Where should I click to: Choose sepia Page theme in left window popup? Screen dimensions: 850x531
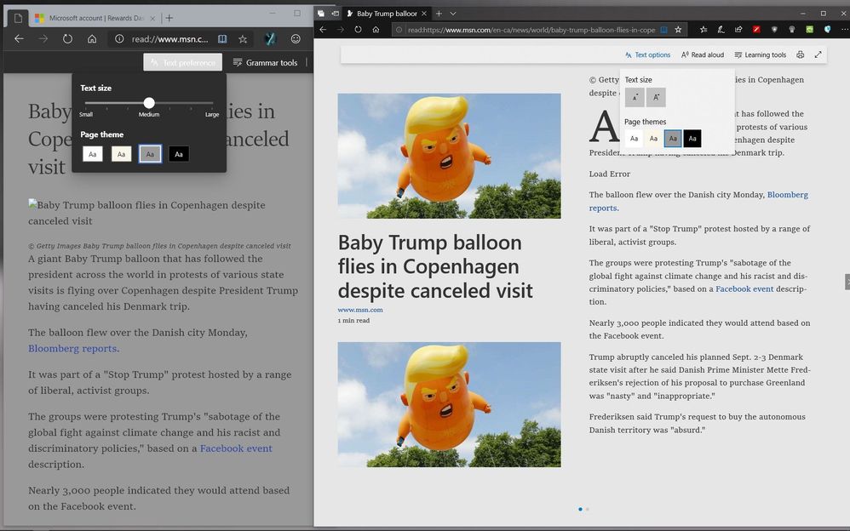tap(122, 154)
